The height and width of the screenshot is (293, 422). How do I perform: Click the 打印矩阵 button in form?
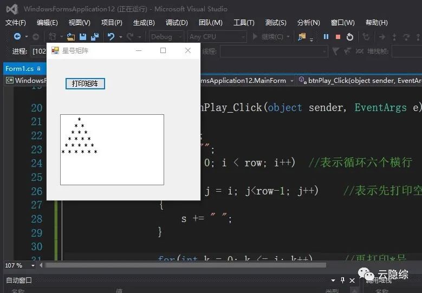click(x=85, y=83)
